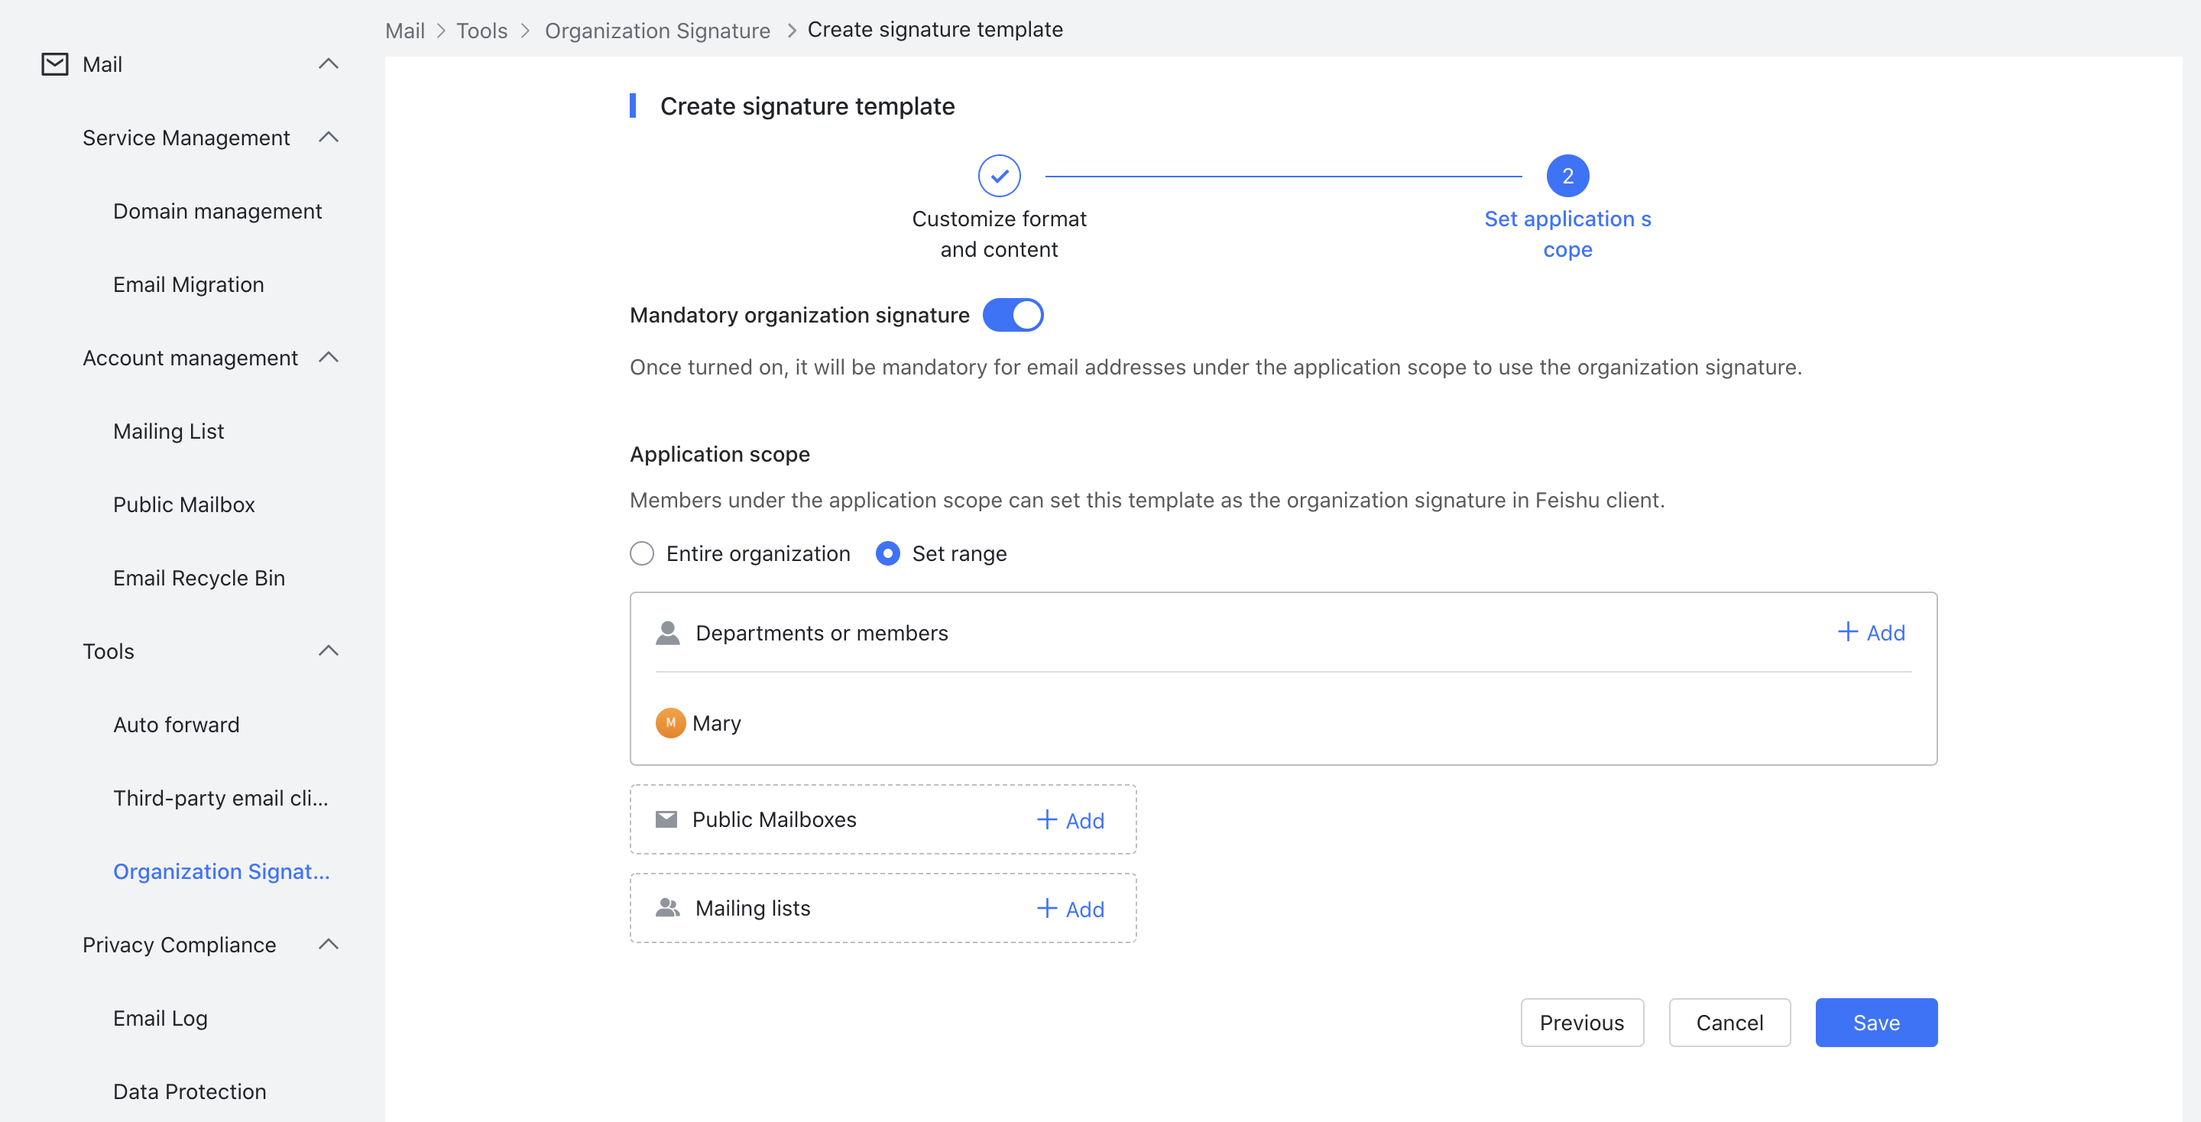
Task: Click Mary's avatar in the members list
Action: click(670, 722)
